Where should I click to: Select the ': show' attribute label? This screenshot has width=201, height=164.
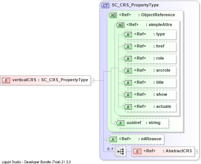pos(160,94)
